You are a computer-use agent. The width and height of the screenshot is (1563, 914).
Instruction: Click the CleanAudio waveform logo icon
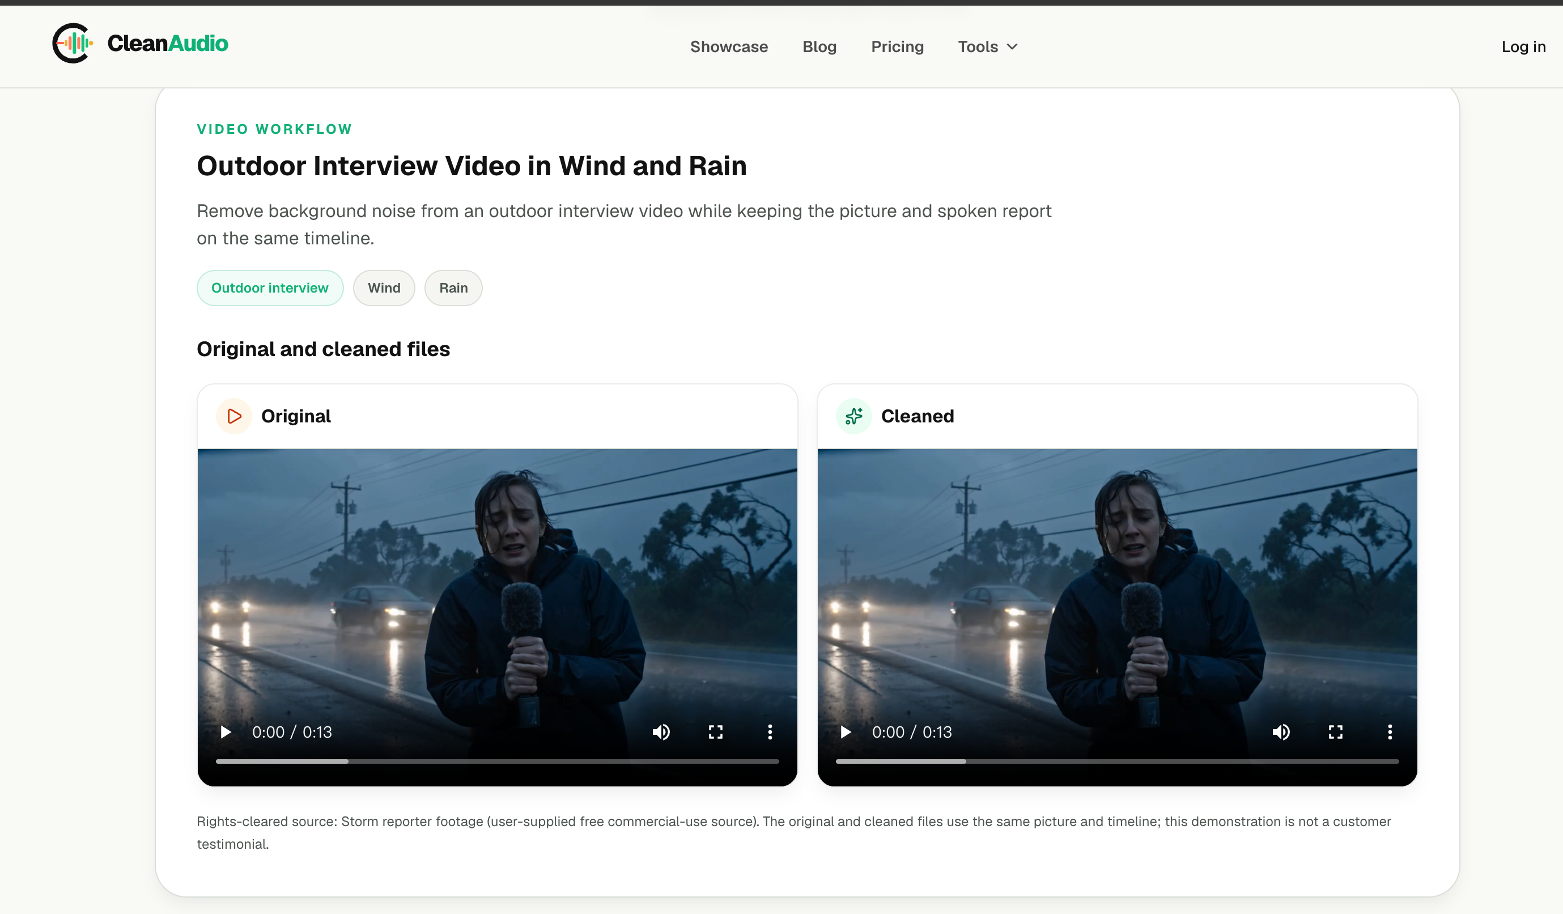pyautogui.click(x=73, y=43)
